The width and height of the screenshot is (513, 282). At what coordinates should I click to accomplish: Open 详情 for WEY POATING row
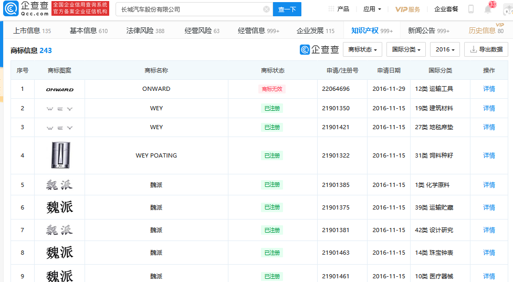489,155
